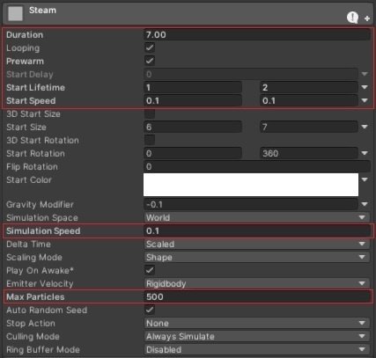
Task: Open the Simulation Space dropdown set to World
Action: (257, 217)
